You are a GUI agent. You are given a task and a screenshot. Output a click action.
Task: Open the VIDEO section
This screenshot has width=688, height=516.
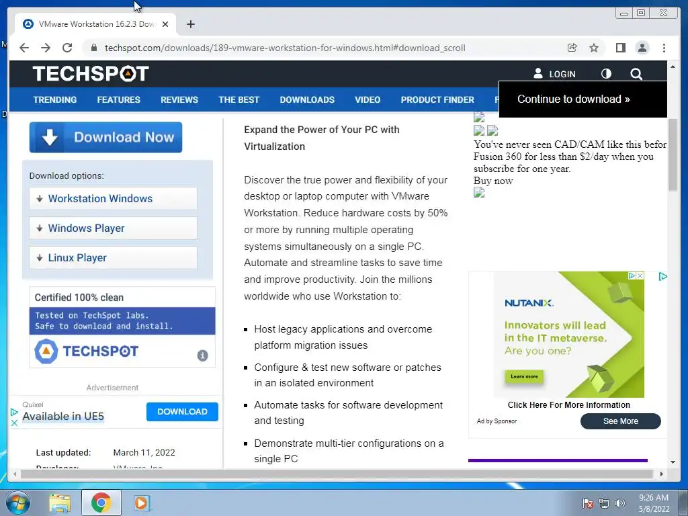click(368, 99)
